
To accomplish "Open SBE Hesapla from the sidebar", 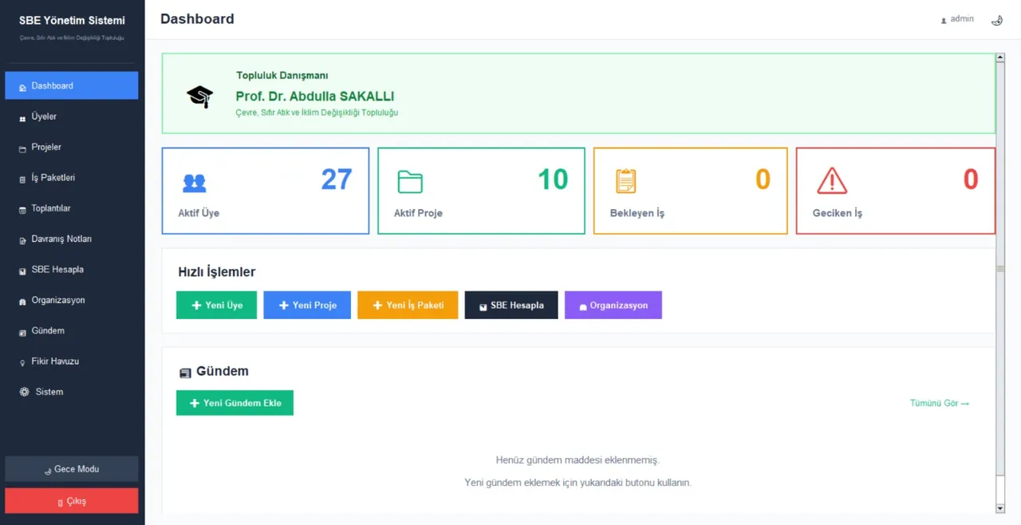I will 72,269.
